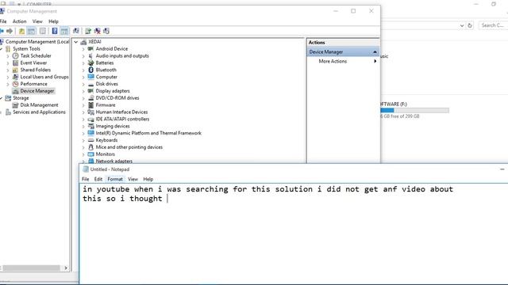Click the Keyboards category icon

[90, 140]
